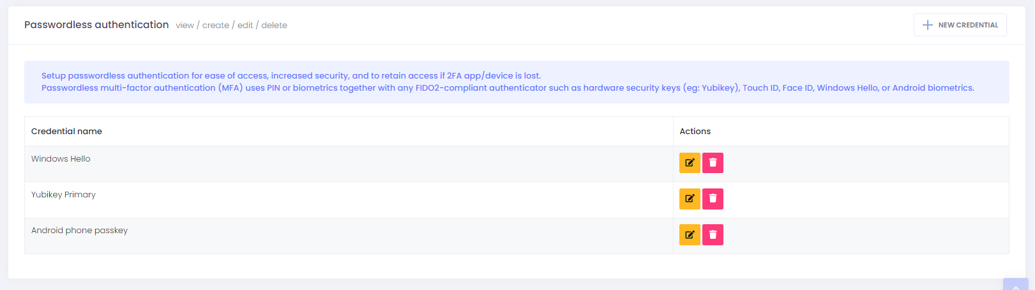Click the Passwordless authentication page title
1035x290 pixels.
(96, 25)
